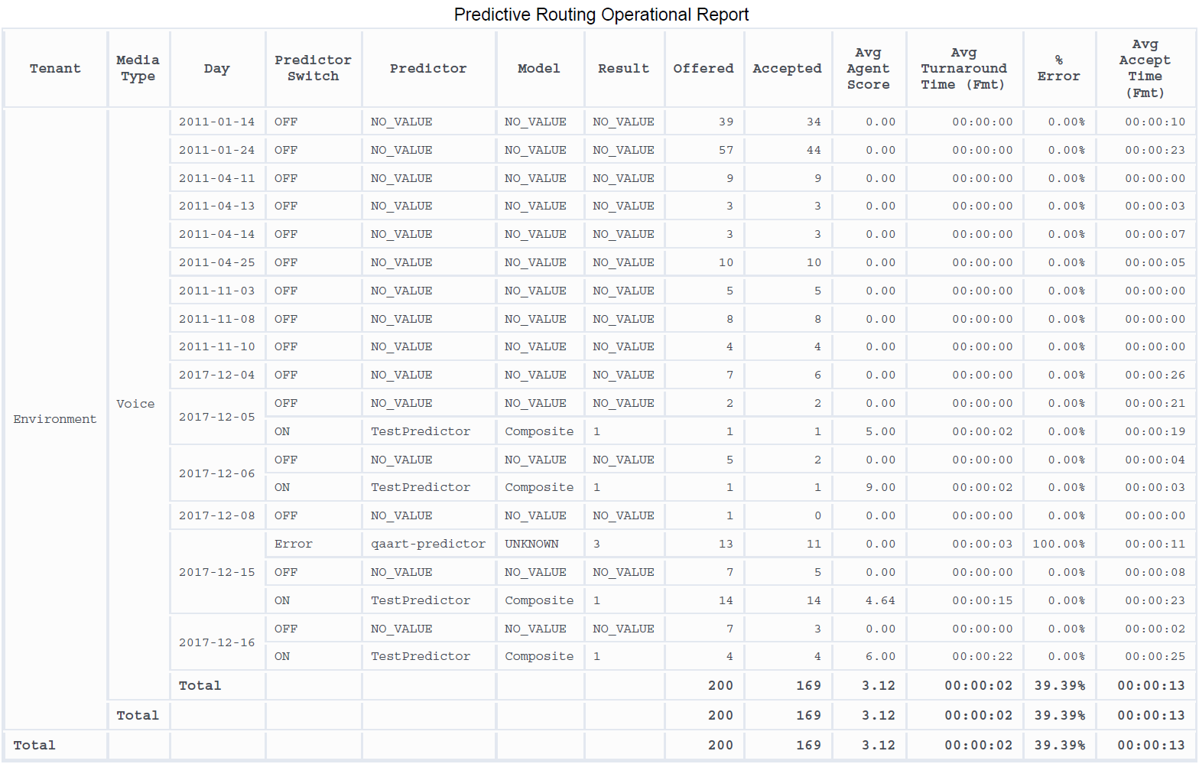Select the 00:00:26 avg accept time cell

pos(1155,375)
